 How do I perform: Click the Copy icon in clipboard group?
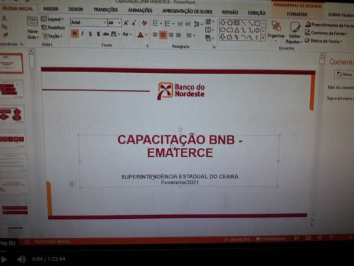4,27
